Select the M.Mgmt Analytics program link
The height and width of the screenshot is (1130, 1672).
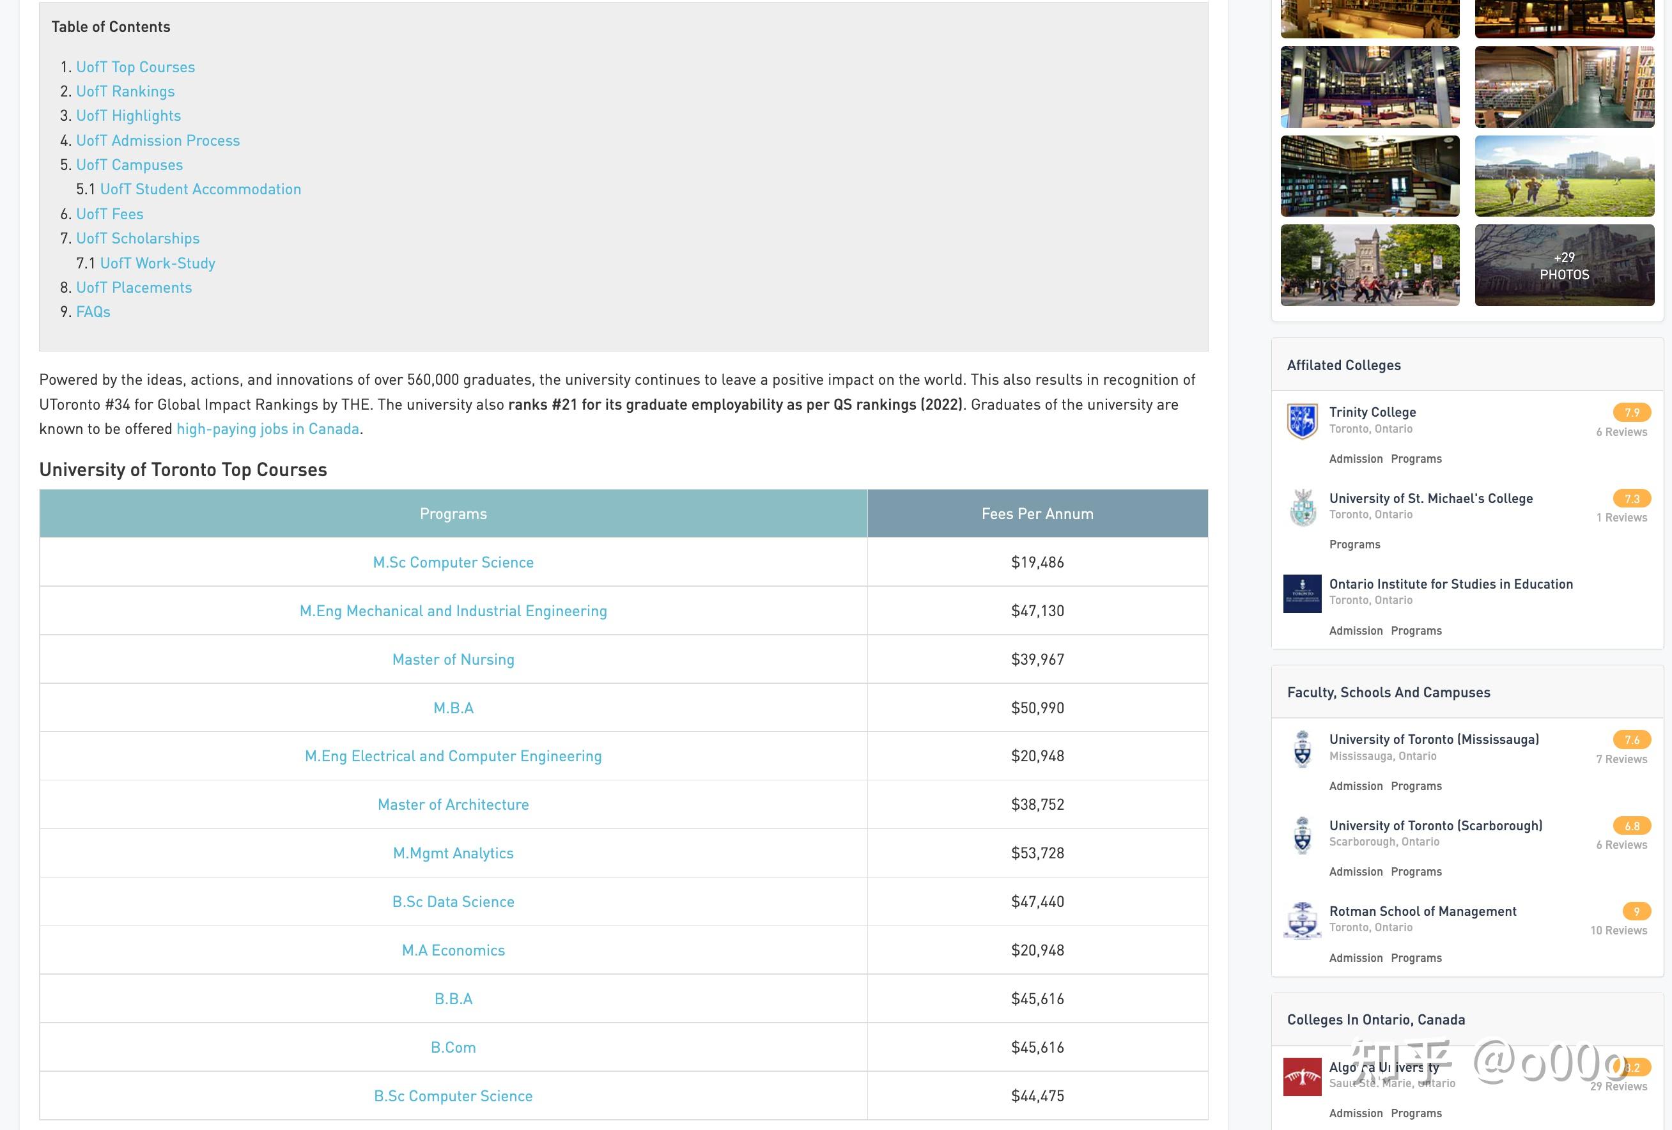tap(453, 853)
